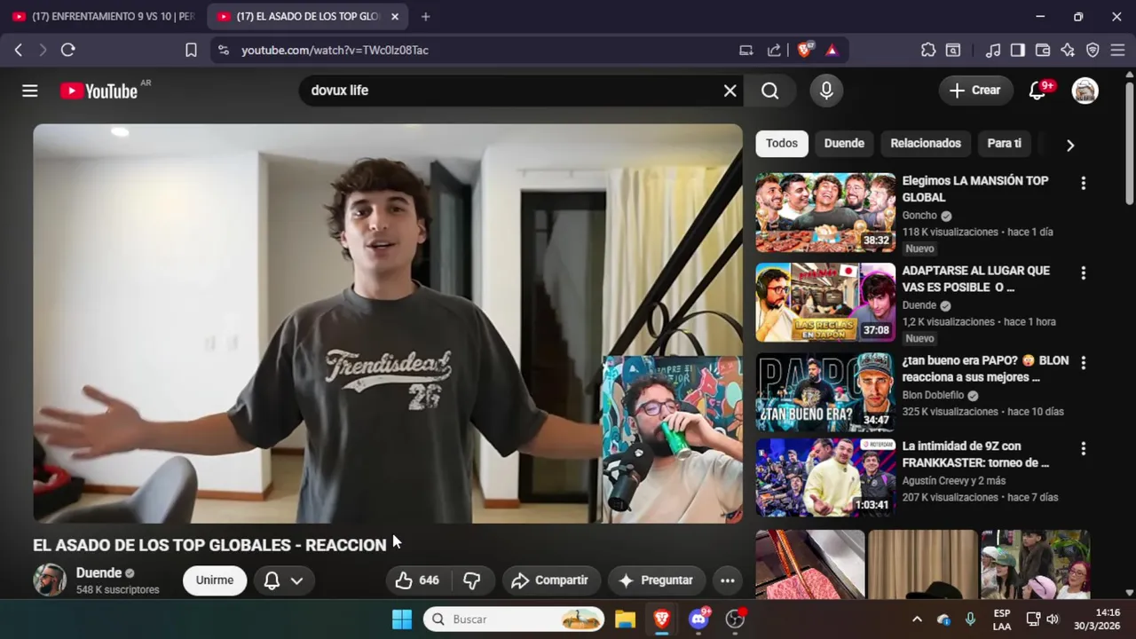Open the YouTube hamburger guide menu
The width and height of the screenshot is (1136, 639).
(30, 91)
